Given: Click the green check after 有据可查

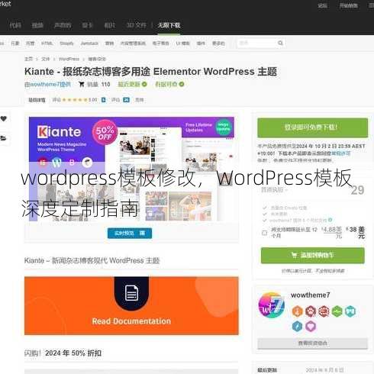Looking at the screenshot, I should tap(182, 84).
